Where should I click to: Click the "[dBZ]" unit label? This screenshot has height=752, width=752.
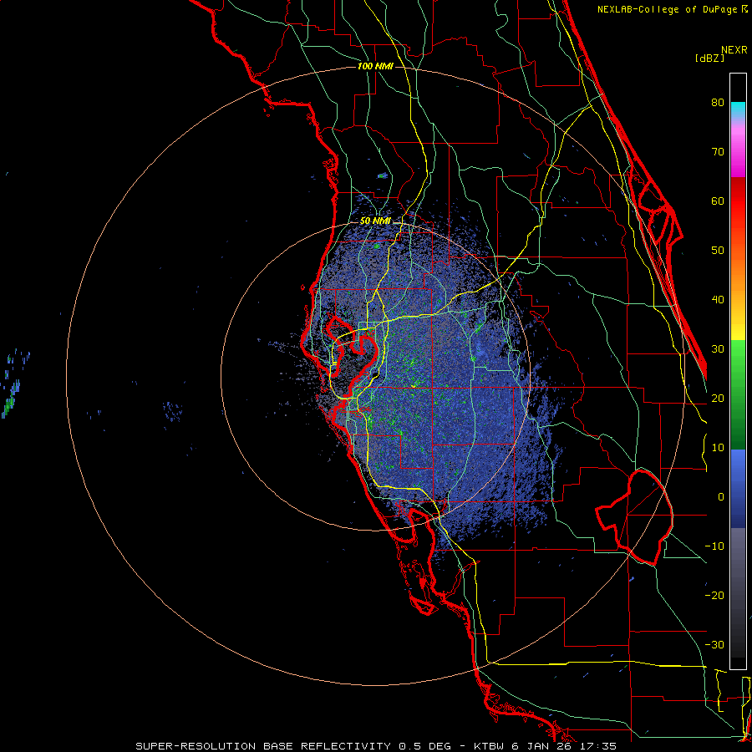709,58
